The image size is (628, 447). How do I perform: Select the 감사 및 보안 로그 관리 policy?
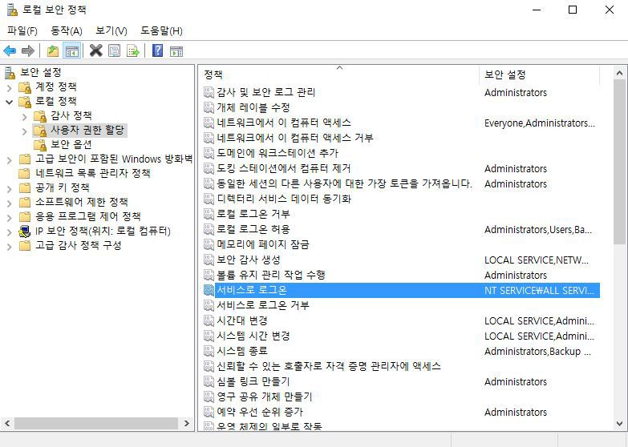pos(266,92)
